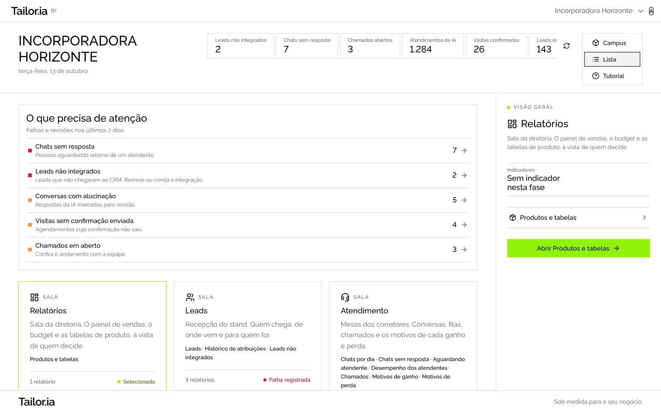Switch to Lista view

tap(612, 59)
